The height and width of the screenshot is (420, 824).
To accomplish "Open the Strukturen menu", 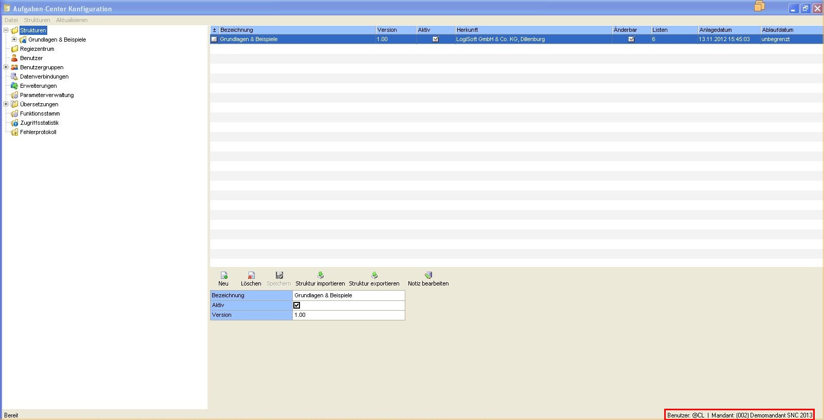I will (x=37, y=20).
